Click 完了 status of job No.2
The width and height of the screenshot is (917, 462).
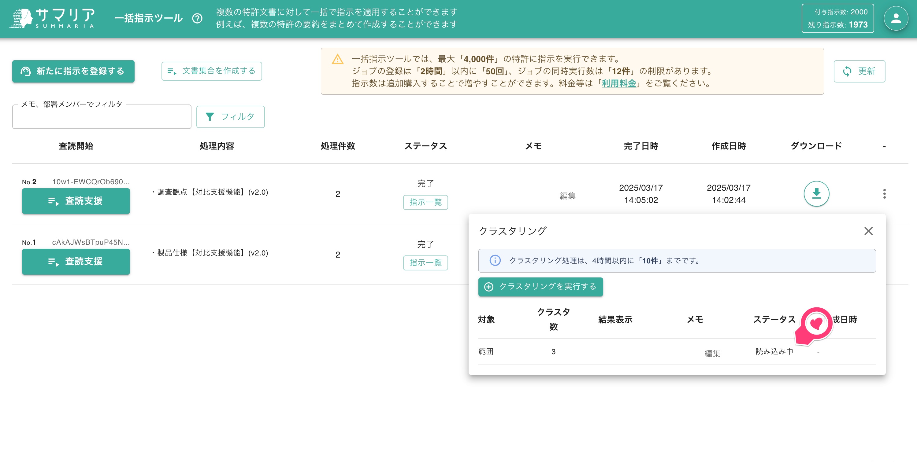(425, 184)
